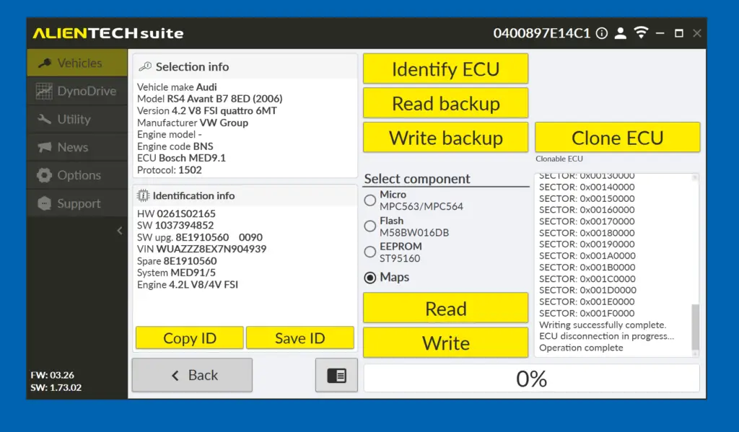Go to the Utility menu item

(77, 119)
